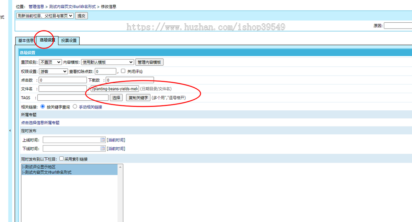Viewport: 412px width, 222px height.
Task: Click the column listbox scrollbar up arrow
Action: tap(120, 167)
